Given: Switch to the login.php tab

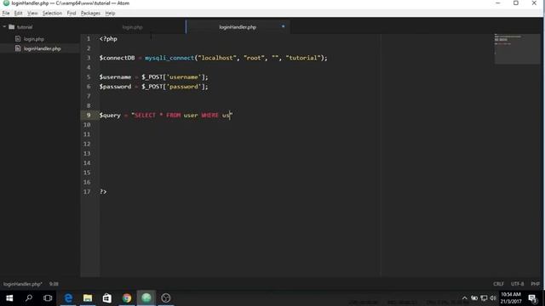Looking at the screenshot, I should tap(133, 27).
